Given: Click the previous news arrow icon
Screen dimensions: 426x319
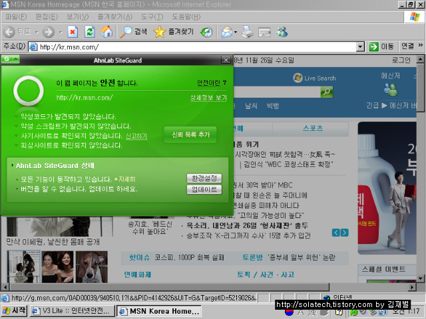Looking at the screenshot, I should (335, 233).
